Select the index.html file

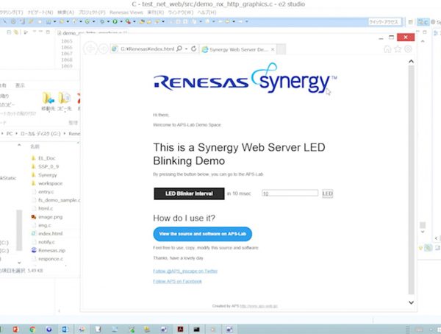tap(47, 233)
